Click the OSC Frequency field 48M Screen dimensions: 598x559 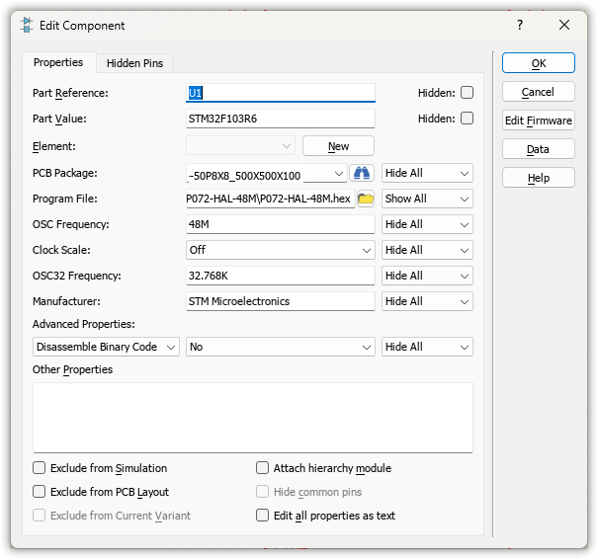[281, 224]
